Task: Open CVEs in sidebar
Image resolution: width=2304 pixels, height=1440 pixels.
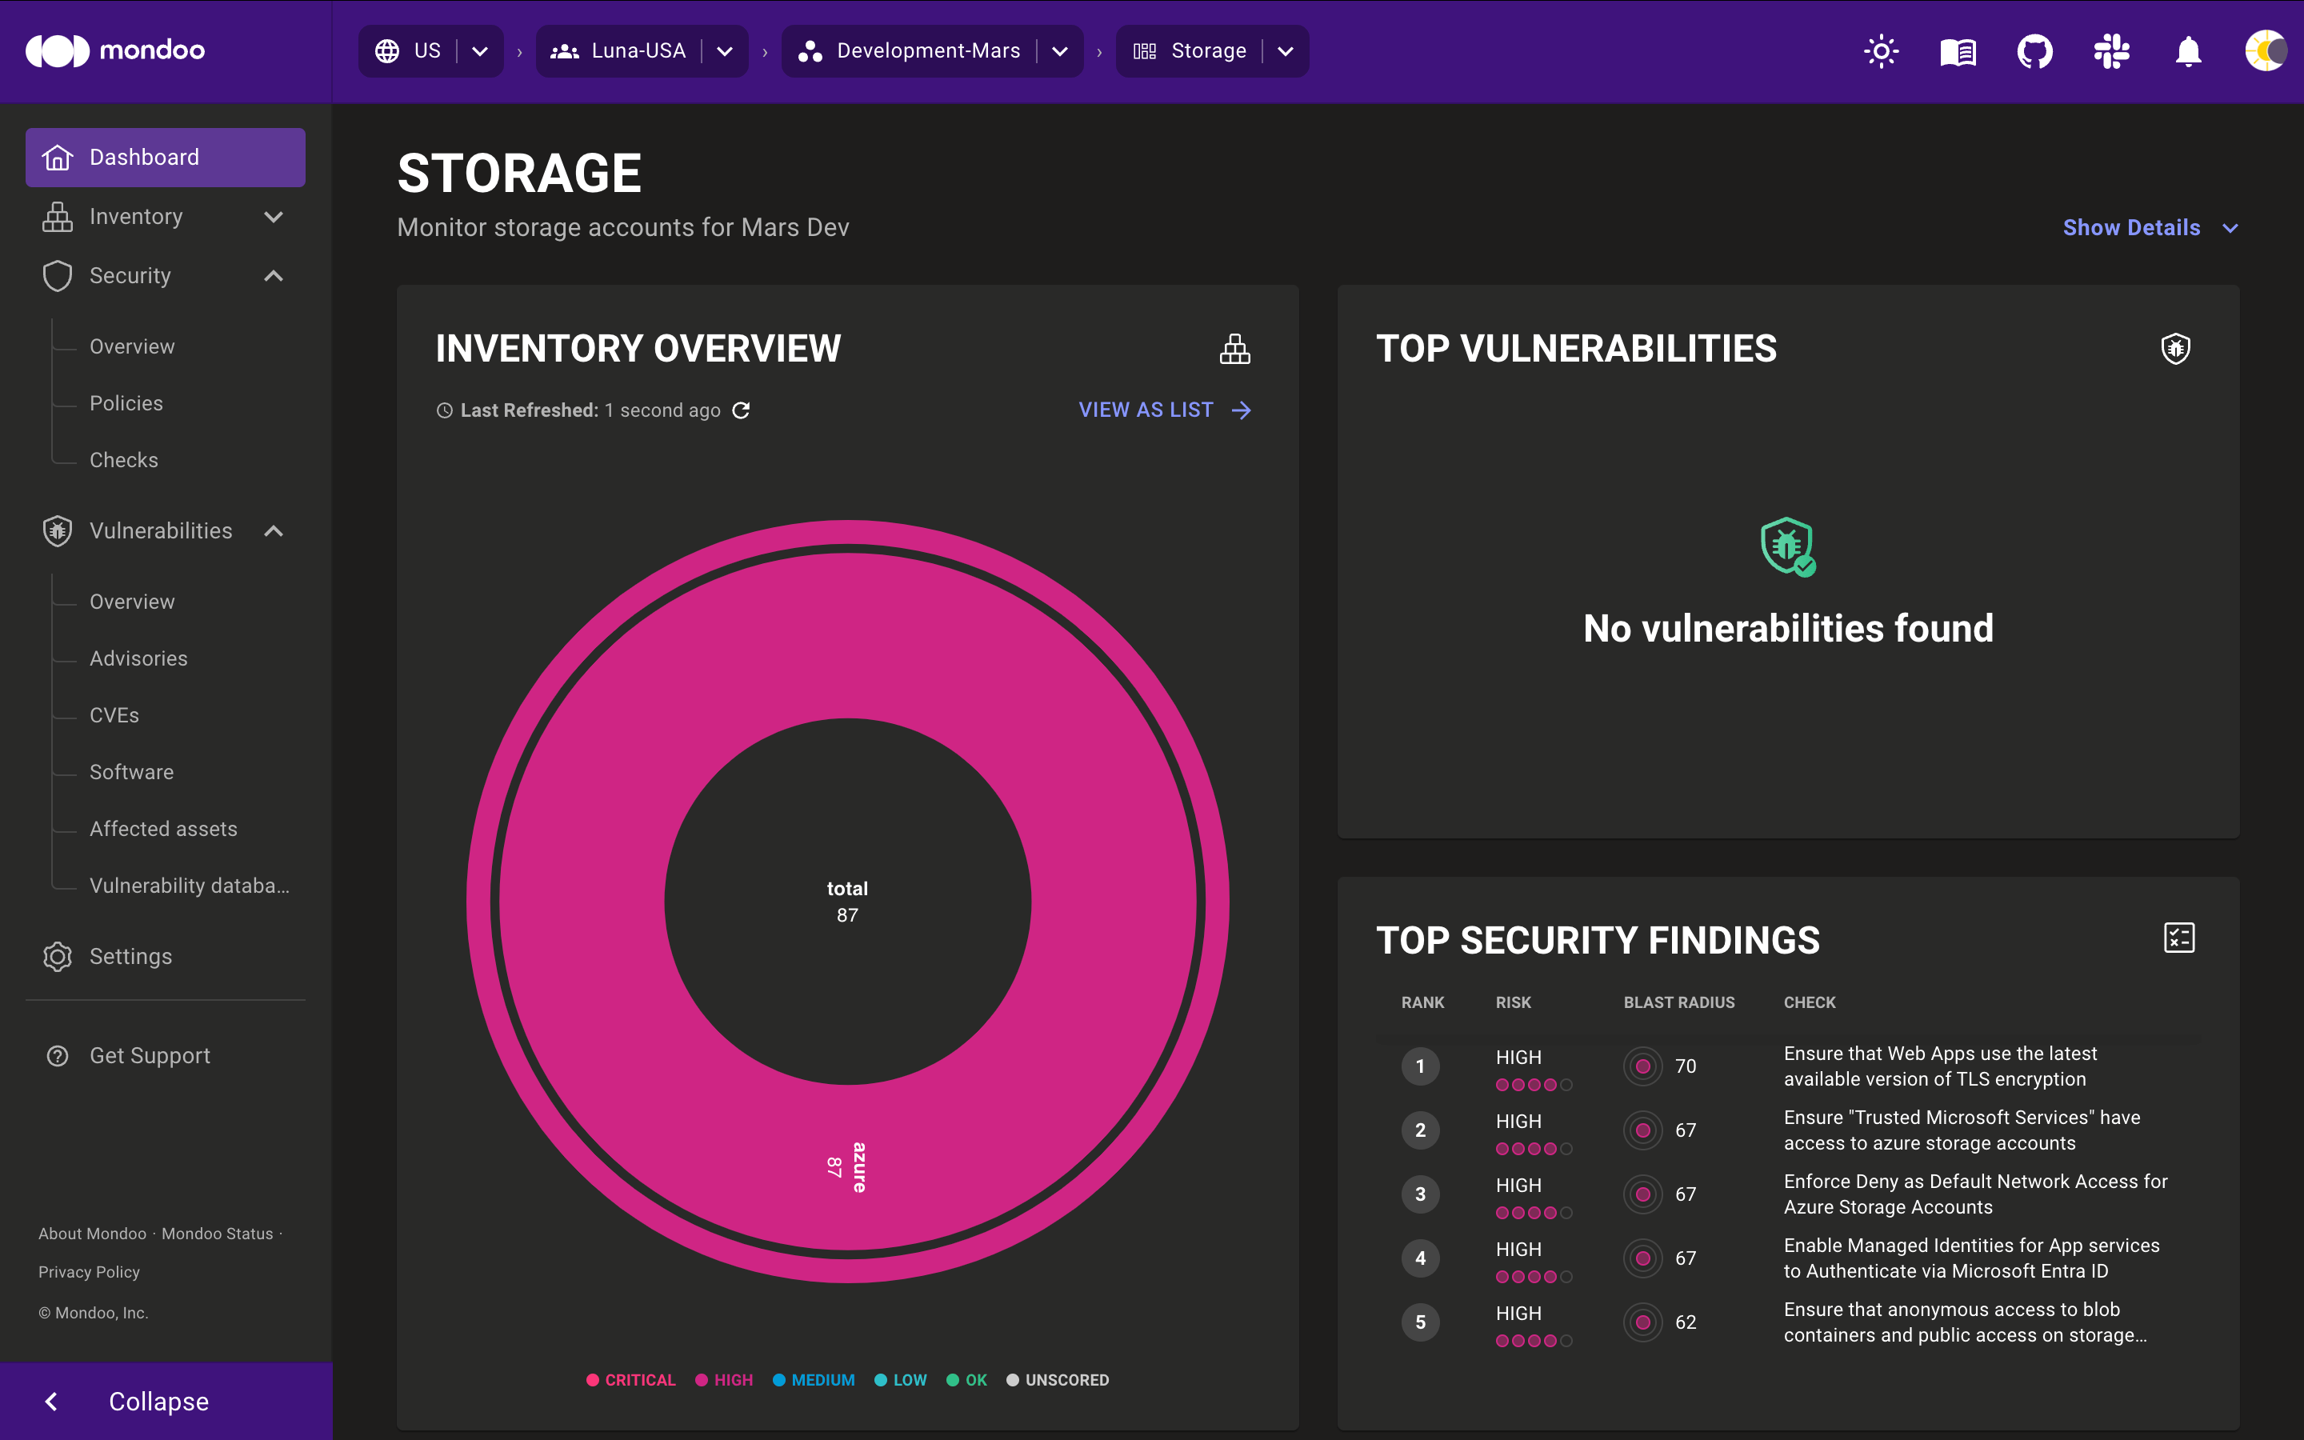Action: tap(114, 715)
